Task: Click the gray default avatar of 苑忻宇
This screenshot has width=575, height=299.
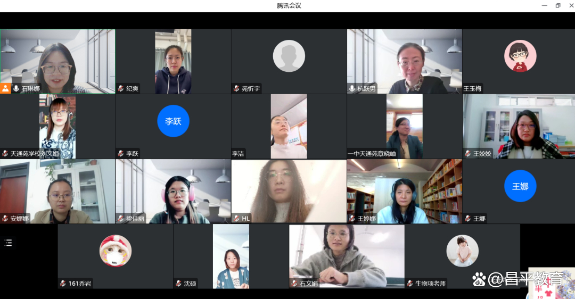Action: point(289,56)
